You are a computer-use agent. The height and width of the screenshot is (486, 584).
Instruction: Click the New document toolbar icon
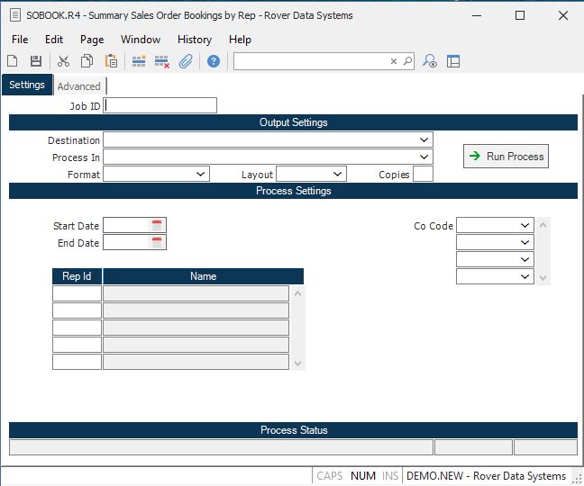point(13,61)
